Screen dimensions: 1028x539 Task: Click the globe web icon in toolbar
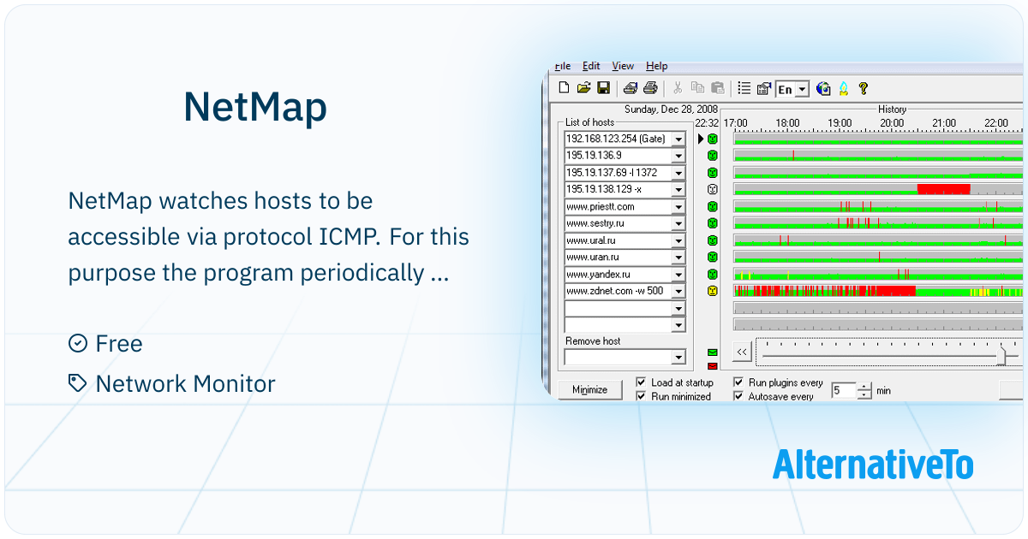click(823, 88)
